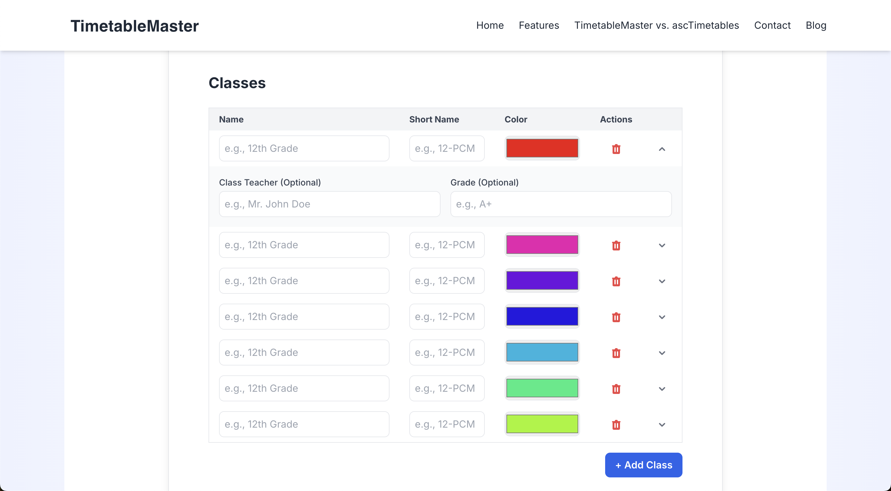Expand the purple class row details
The image size is (891, 491).
point(662,281)
